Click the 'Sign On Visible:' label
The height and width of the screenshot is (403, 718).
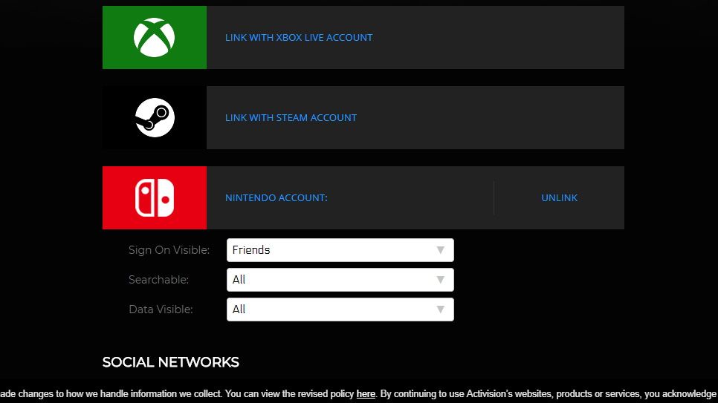(x=169, y=250)
